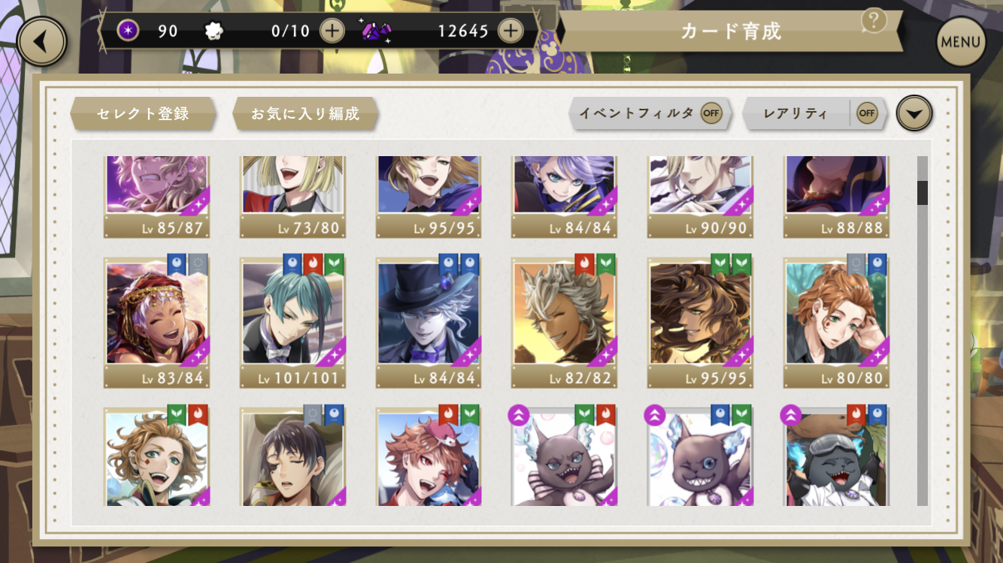Pick the orange-haired card Lv 80/80
The image size is (1003, 563).
pos(836,323)
